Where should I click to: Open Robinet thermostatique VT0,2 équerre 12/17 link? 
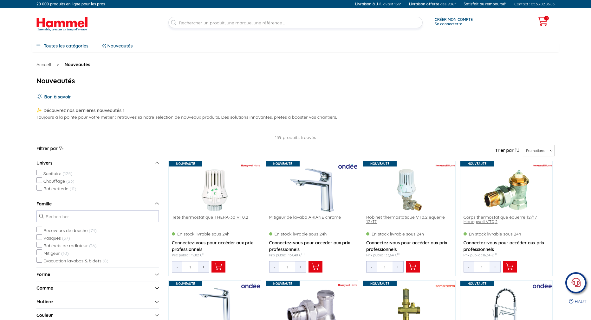(406, 219)
